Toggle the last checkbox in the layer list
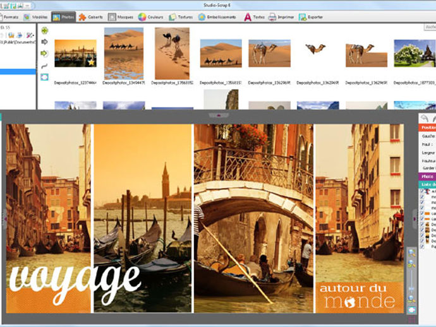The height and width of the screenshot is (327, 436). 422,246
